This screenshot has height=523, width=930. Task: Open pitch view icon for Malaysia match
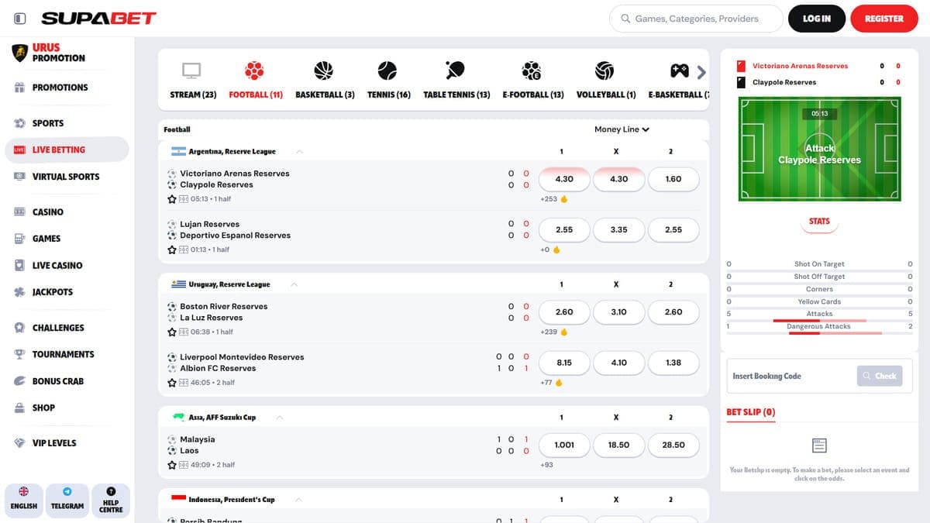[x=184, y=465]
